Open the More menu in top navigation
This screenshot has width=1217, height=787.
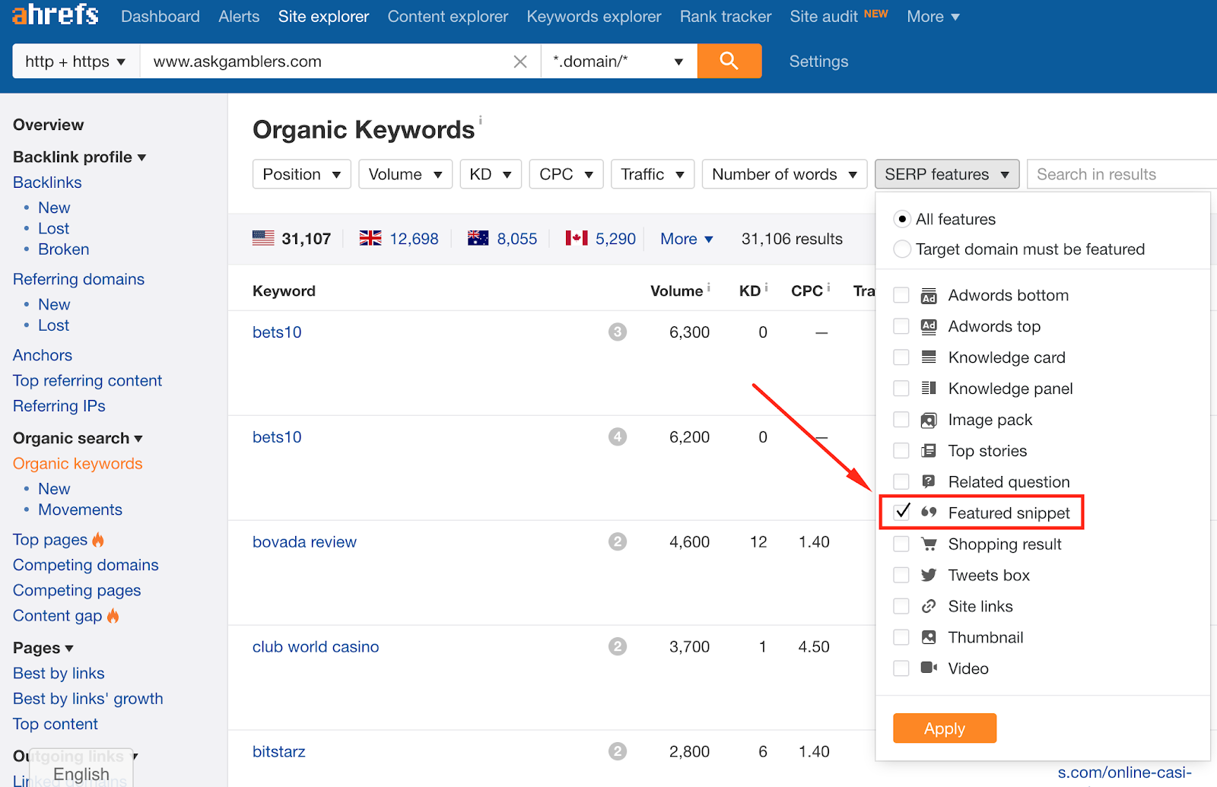coord(933,16)
